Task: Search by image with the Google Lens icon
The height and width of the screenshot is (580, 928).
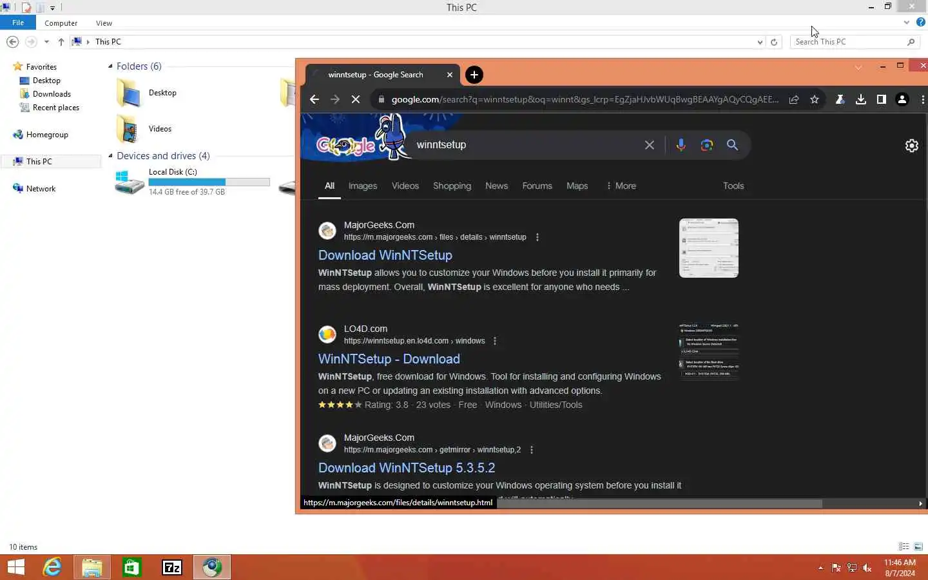Action: pos(706,145)
